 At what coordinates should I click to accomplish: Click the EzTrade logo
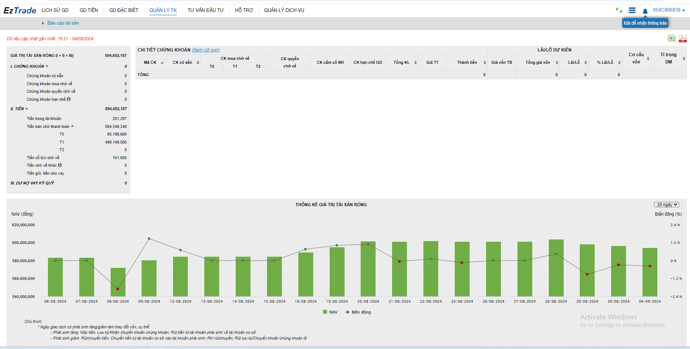20,11
